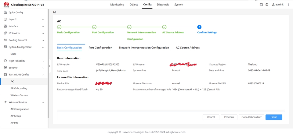
Task: Expand the Interface menu chevron
Action: pos(43,27)
